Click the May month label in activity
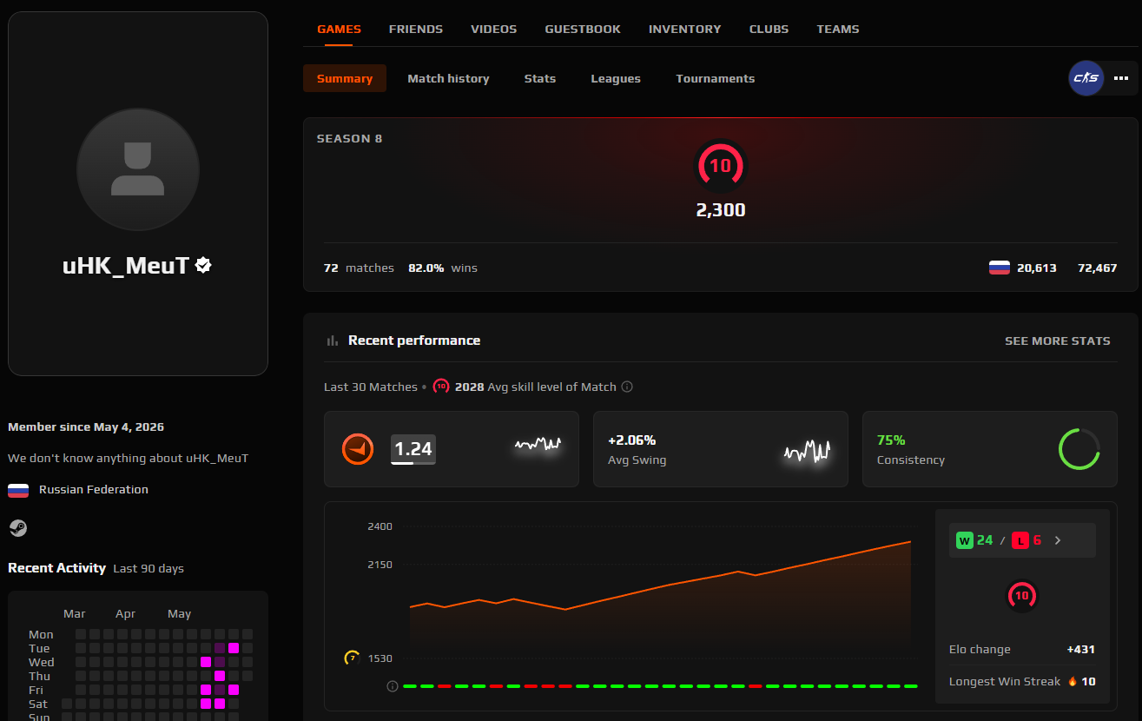This screenshot has width=1142, height=721. (x=180, y=613)
